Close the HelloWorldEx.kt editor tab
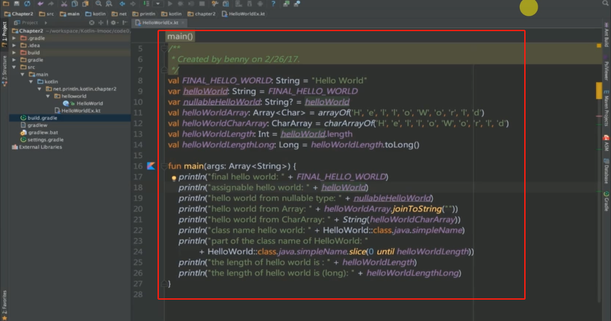 (183, 22)
